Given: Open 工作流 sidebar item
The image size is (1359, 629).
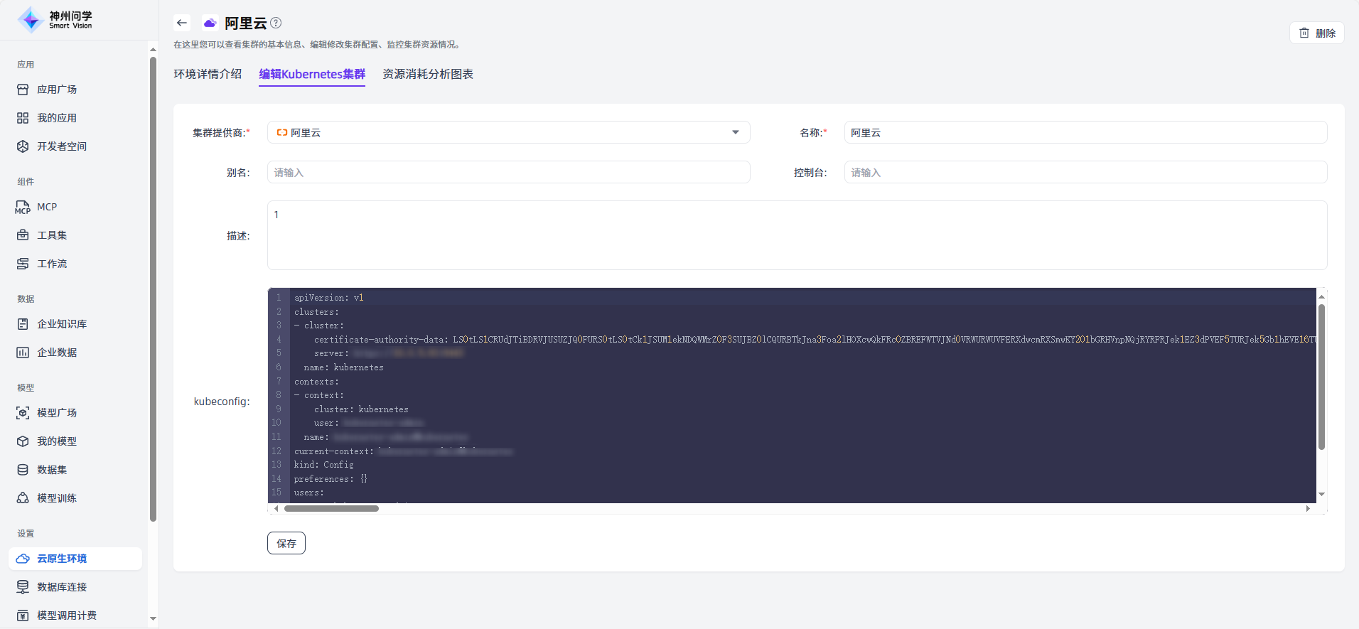Looking at the screenshot, I should point(52,264).
